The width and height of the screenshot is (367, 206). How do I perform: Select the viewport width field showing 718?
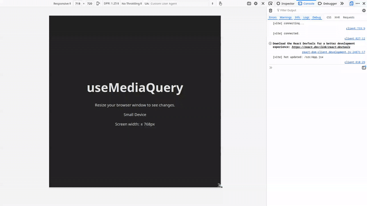click(x=78, y=4)
